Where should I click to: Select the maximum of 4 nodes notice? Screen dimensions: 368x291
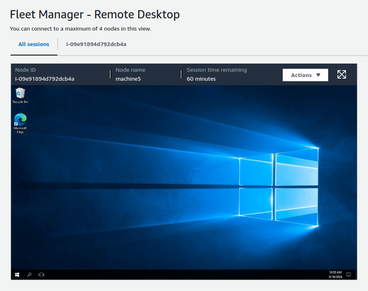pyautogui.click(x=81, y=29)
